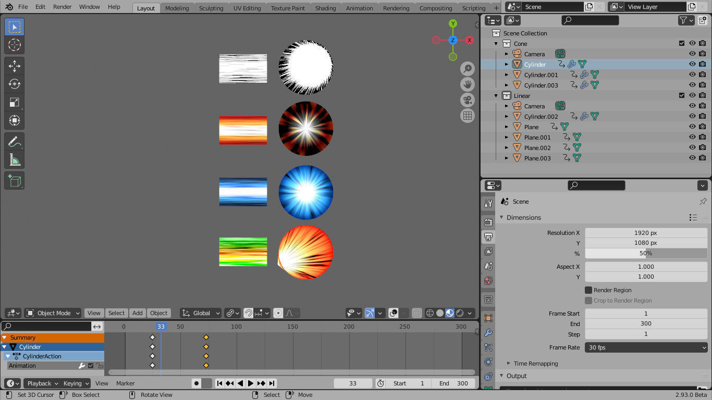Open viewport Object menu
Viewport: 712px width, 400px height.
(x=158, y=313)
